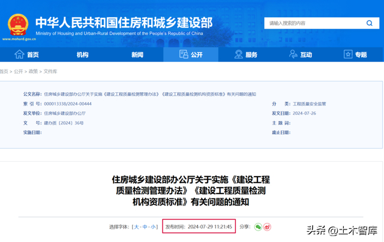Select small font size 小
The height and width of the screenshot is (242, 384).
(153, 227)
